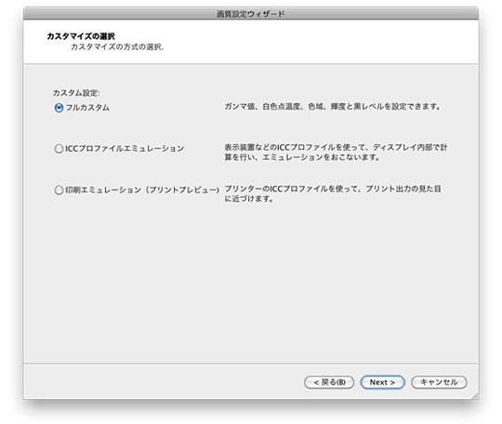Click the second line 算を行い、エミュレーション text

pyautogui.click(x=302, y=157)
